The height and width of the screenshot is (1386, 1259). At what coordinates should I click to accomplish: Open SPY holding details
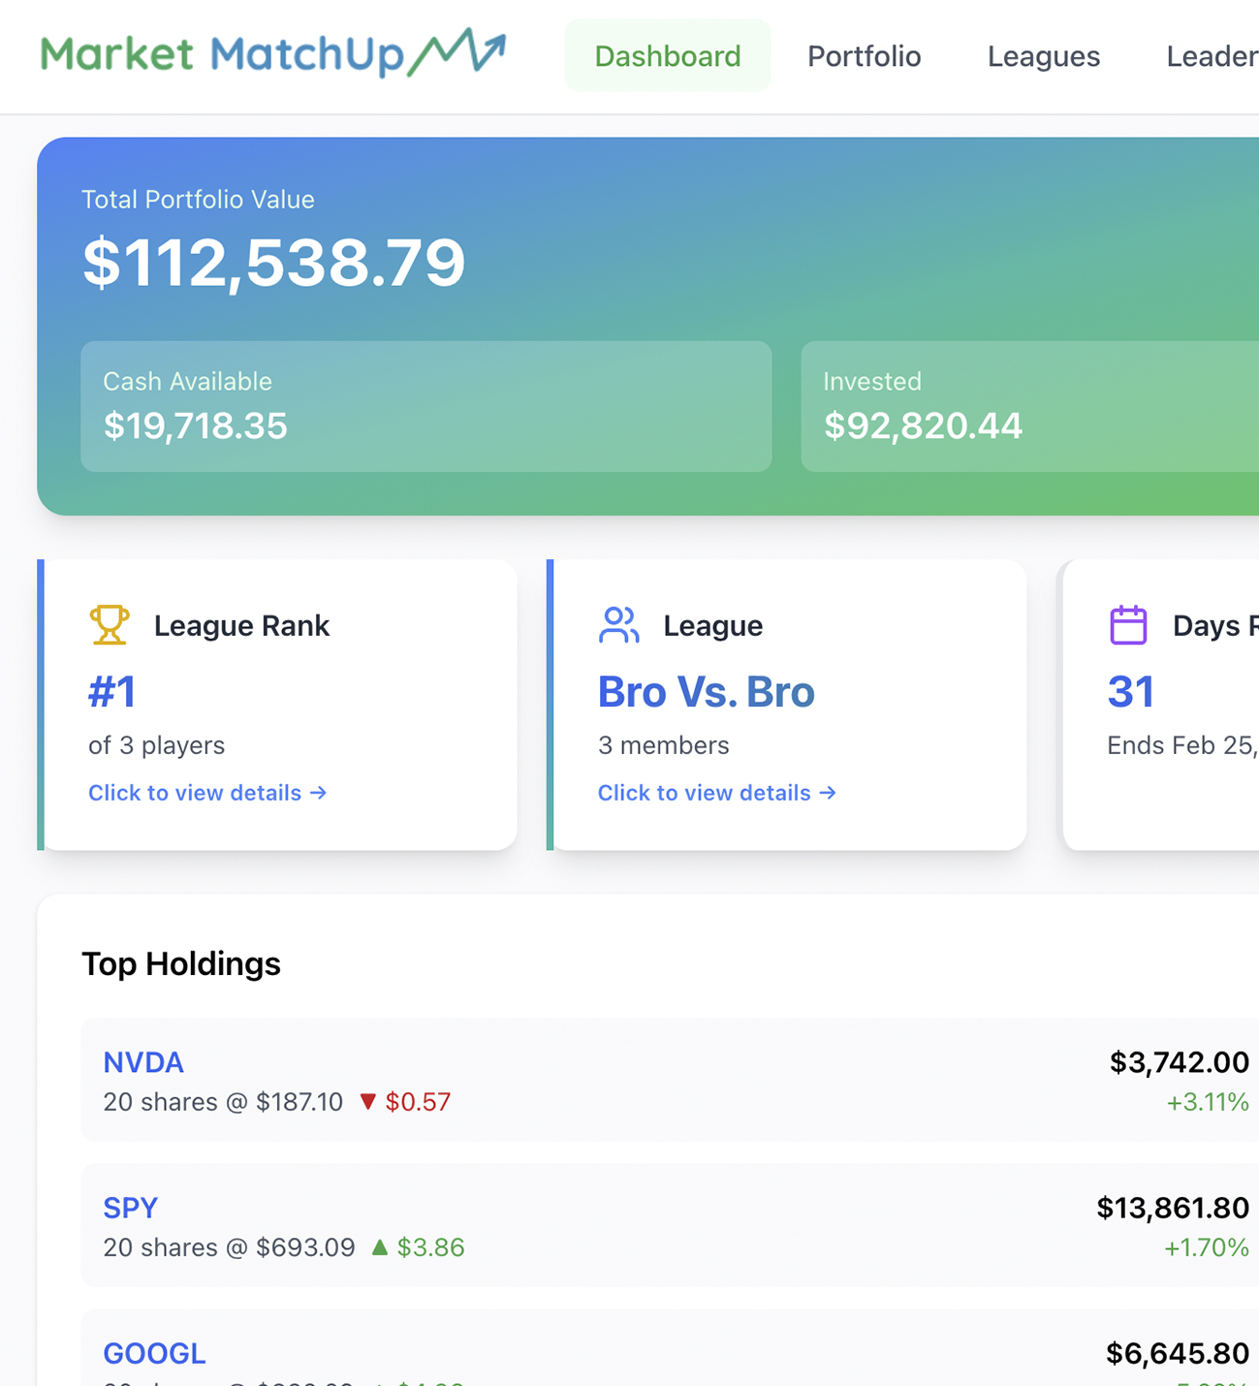coord(130,1208)
